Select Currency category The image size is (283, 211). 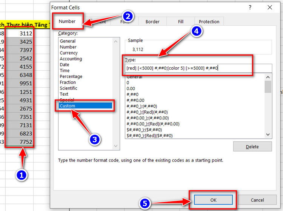pos(69,53)
